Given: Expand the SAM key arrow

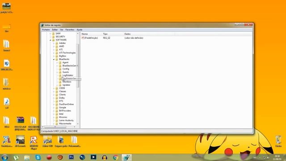Looking at the screenshot, I should [x=50, y=34].
